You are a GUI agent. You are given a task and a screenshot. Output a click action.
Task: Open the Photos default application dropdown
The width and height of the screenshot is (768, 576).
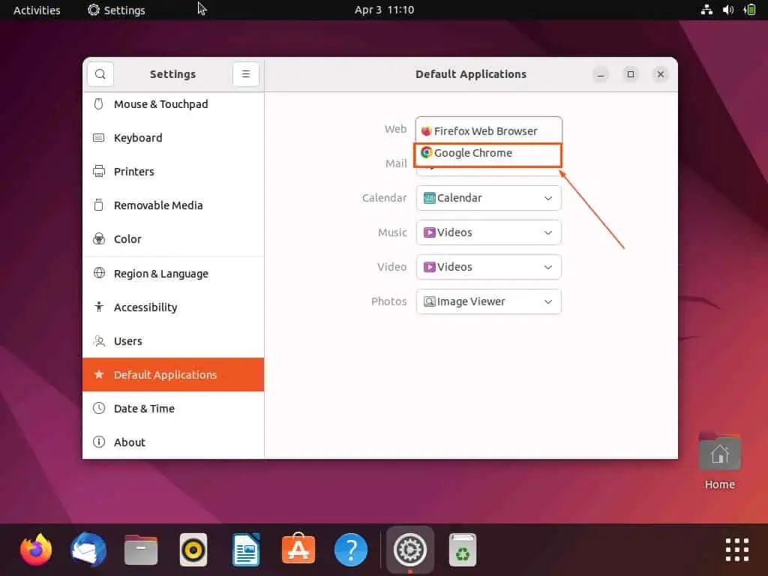(488, 301)
